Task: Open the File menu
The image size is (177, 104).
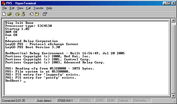Action: [x=5, y=8]
